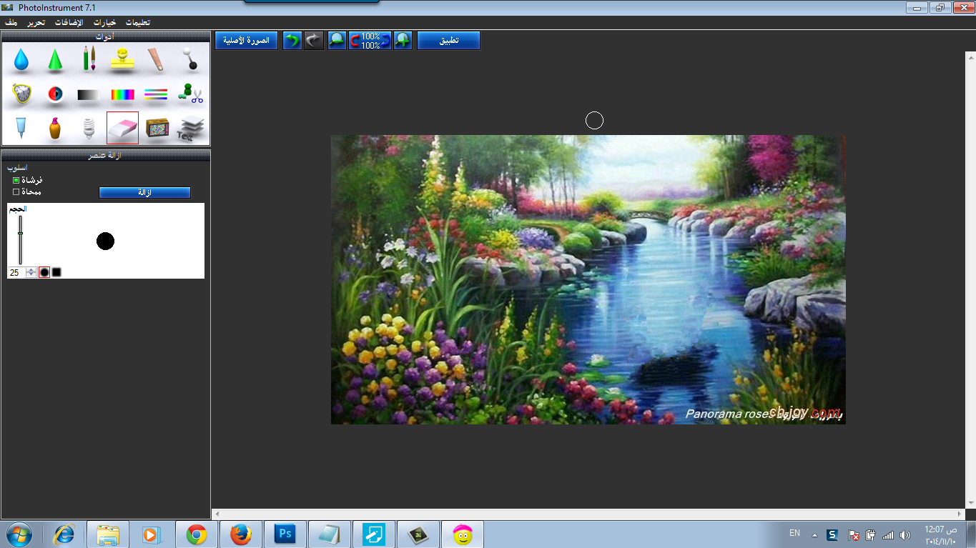Select the square brush shape
976x548 pixels.
click(x=56, y=272)
